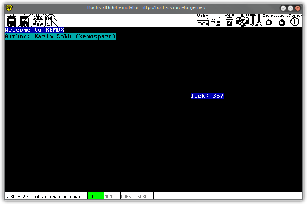Open the CONFIG tools icon

256,20
